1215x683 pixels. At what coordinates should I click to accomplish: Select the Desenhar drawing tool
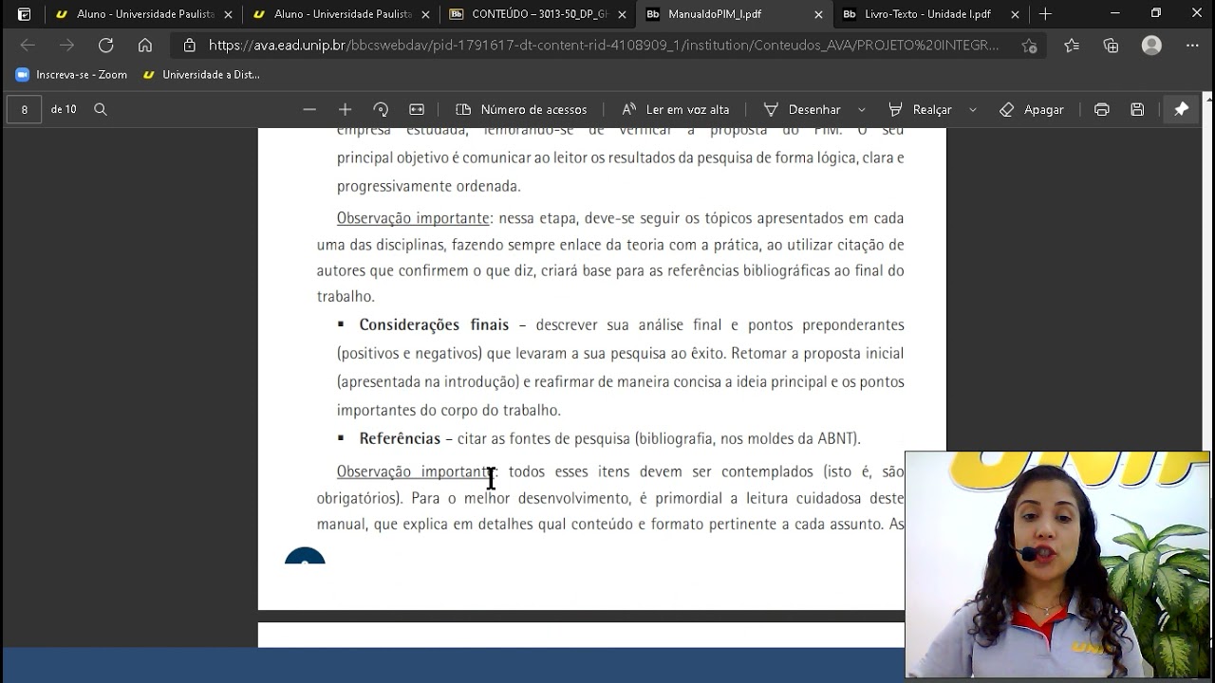click(x=803, y=109)
